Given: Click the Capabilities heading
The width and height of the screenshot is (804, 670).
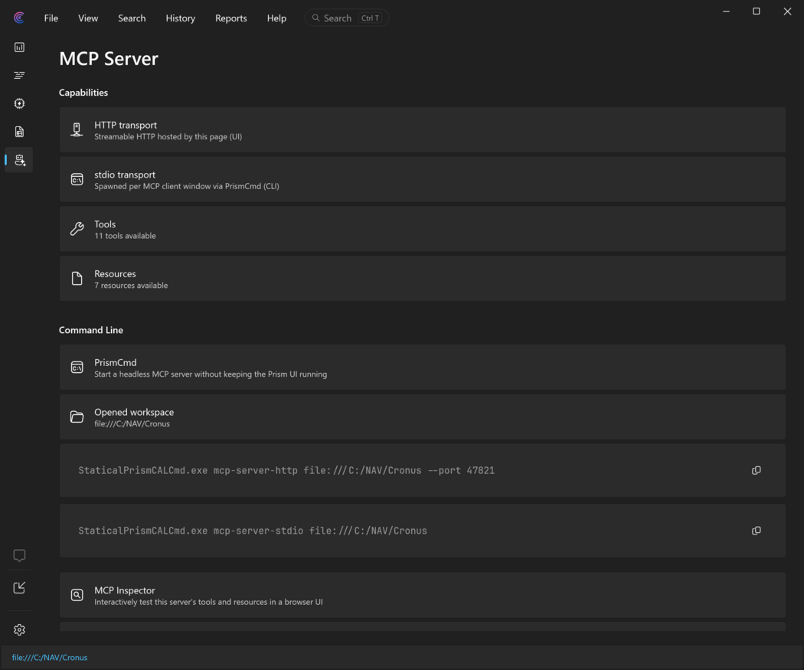Looking at the screenshot, I should [x=83, y=93].
